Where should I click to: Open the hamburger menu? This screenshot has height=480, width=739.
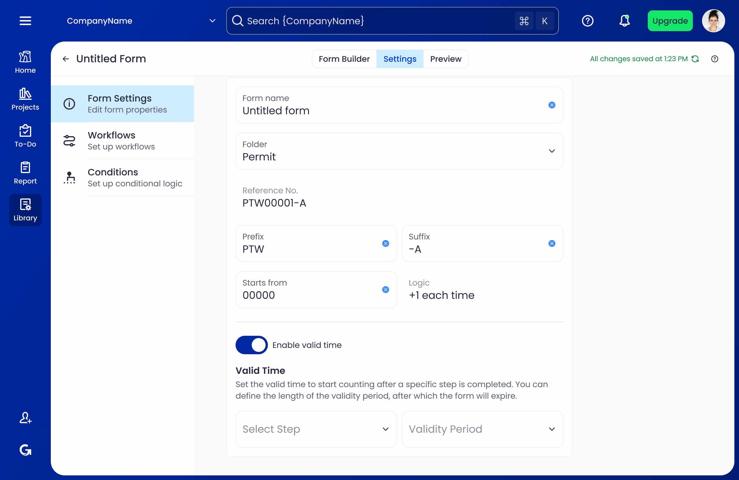(x=25, y=21)
